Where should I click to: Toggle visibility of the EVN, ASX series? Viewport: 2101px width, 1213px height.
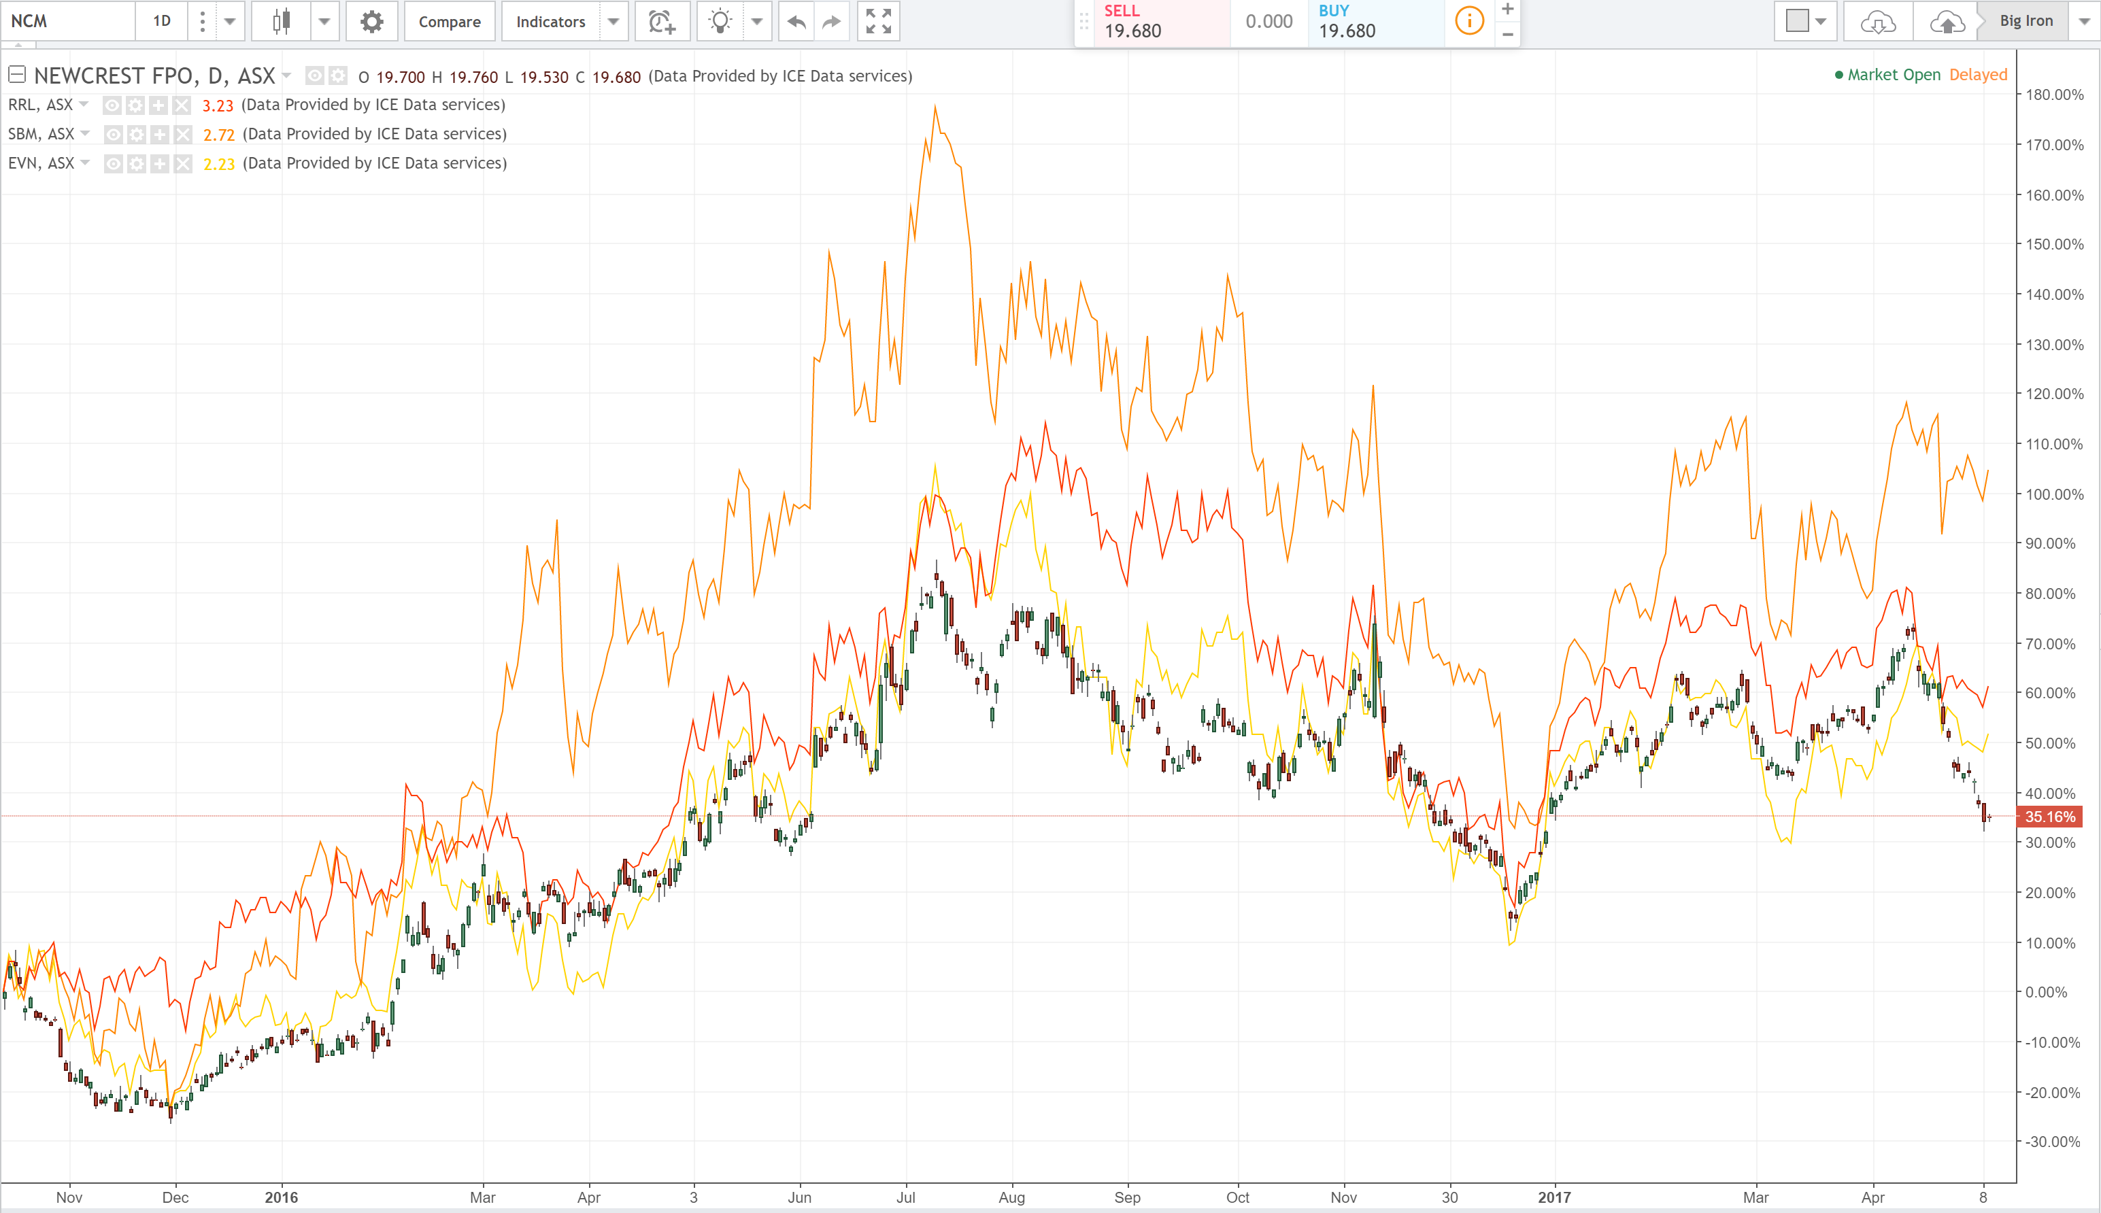pos(114,163)
